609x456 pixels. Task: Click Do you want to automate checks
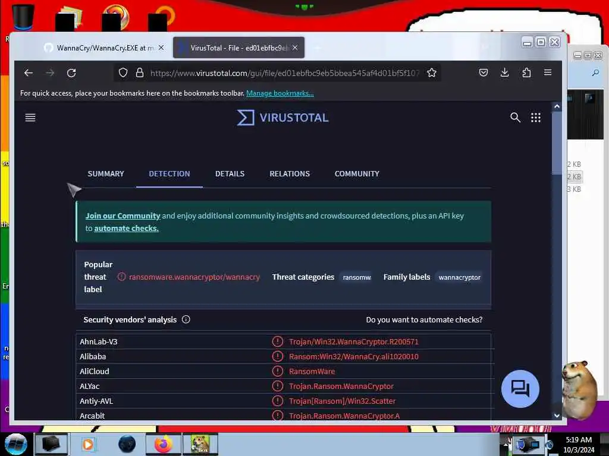click(x=424, y=319)
